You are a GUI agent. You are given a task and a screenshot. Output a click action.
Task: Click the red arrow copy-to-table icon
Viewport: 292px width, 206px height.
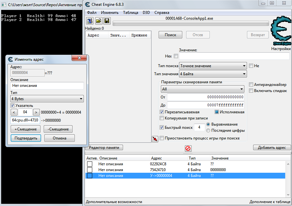tap(155, 139)
